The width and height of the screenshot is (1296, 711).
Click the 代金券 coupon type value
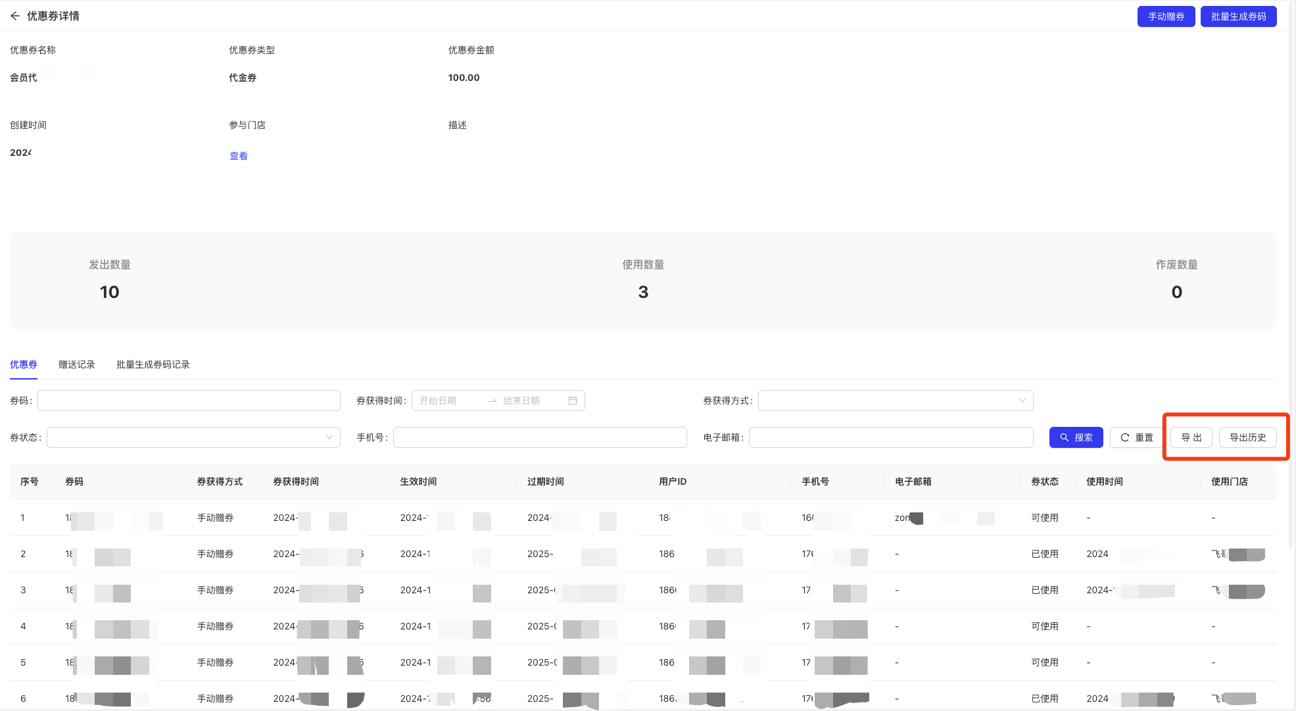point(243,78)
